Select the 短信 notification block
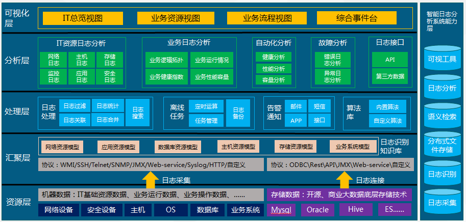Image resolution: width=466 pixels, height=222 pixels. pyautogui.click(x=320, y=106)
